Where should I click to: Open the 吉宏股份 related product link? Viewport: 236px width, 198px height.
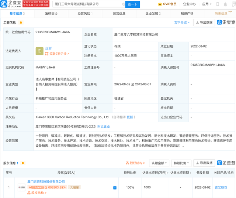point(221,187)
